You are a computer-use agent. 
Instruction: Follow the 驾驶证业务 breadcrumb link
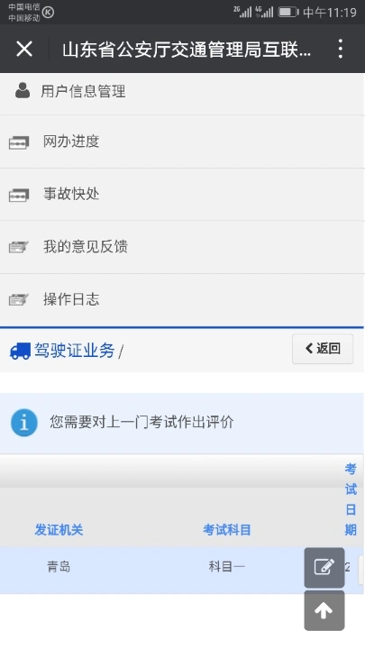(x=74, y=351)
